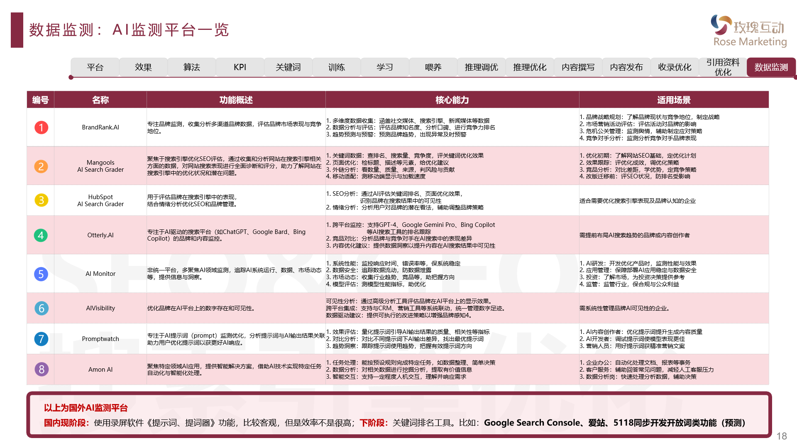The image size is (797, 448).
Task: Click the blue badge next to AI Monitor
Action: pos(41,274)
